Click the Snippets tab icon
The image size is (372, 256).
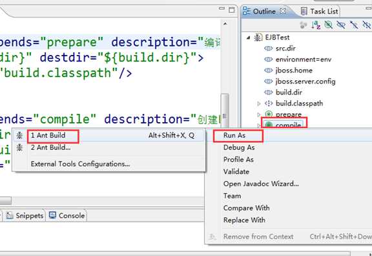pyautogui.click(x=10, y=216)
